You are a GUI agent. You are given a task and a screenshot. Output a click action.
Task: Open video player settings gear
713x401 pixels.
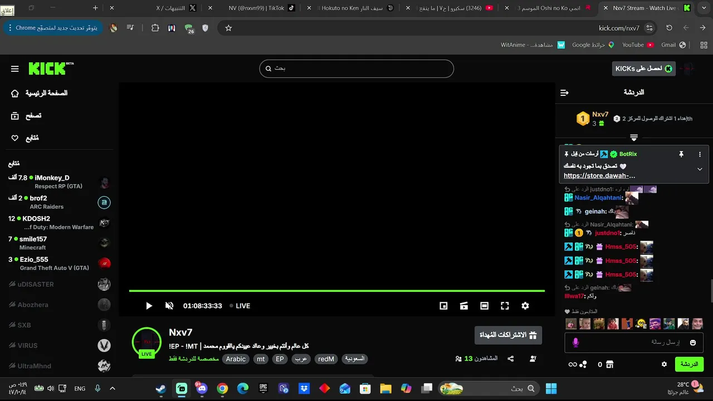tap(525, 306)
